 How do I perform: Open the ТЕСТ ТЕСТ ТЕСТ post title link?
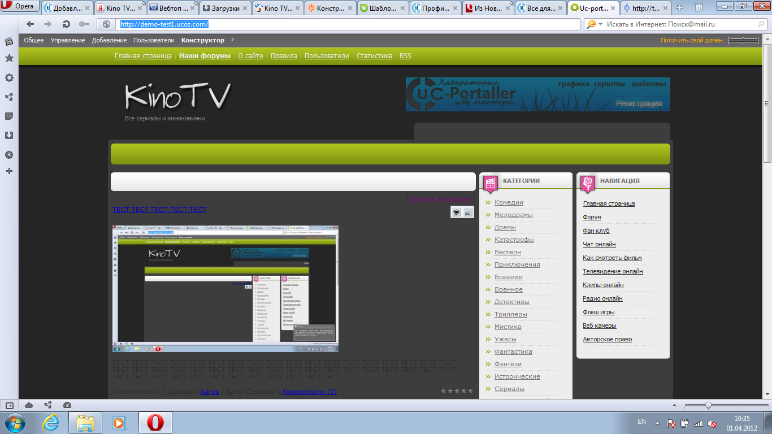pyautogui.click(x=159, y=210)
